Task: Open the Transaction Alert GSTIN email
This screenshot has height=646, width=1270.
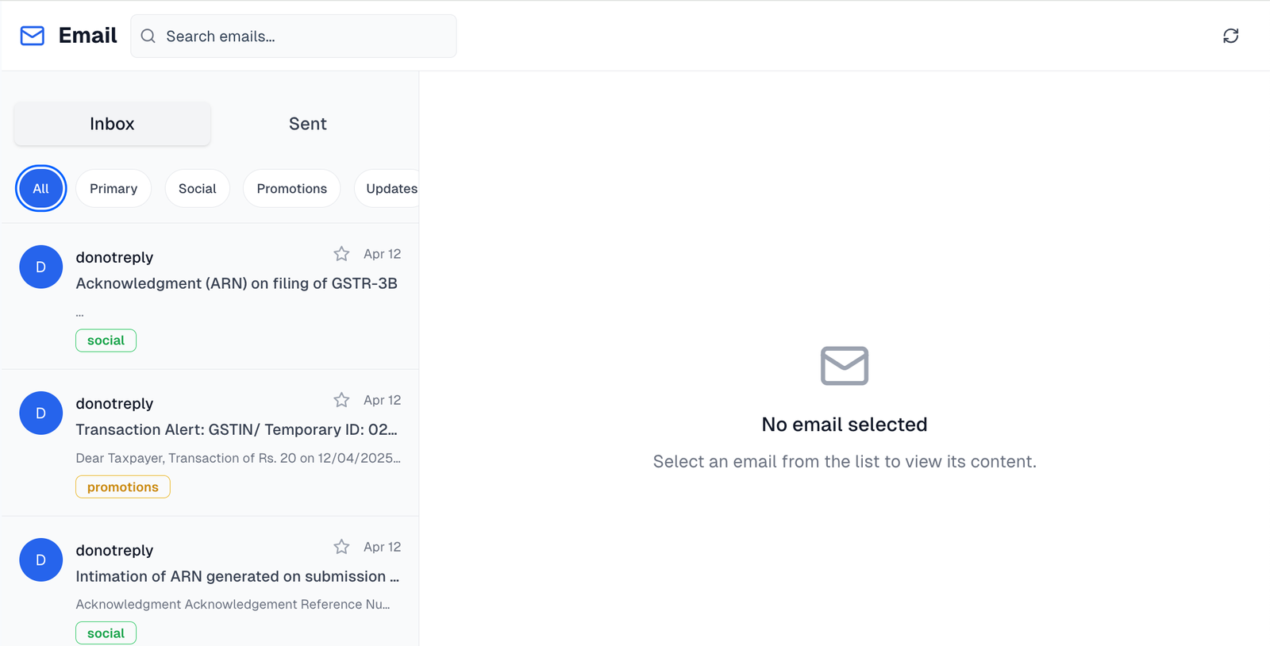Action: click(210, 443)
